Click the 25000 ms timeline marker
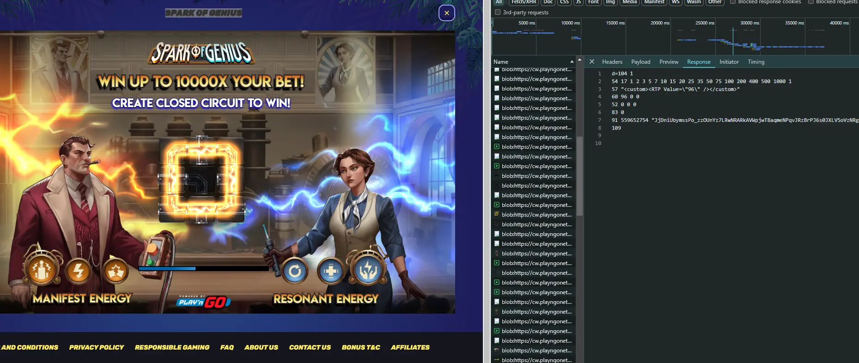Screen dimensions: 859x363 (x=705, y=23)
